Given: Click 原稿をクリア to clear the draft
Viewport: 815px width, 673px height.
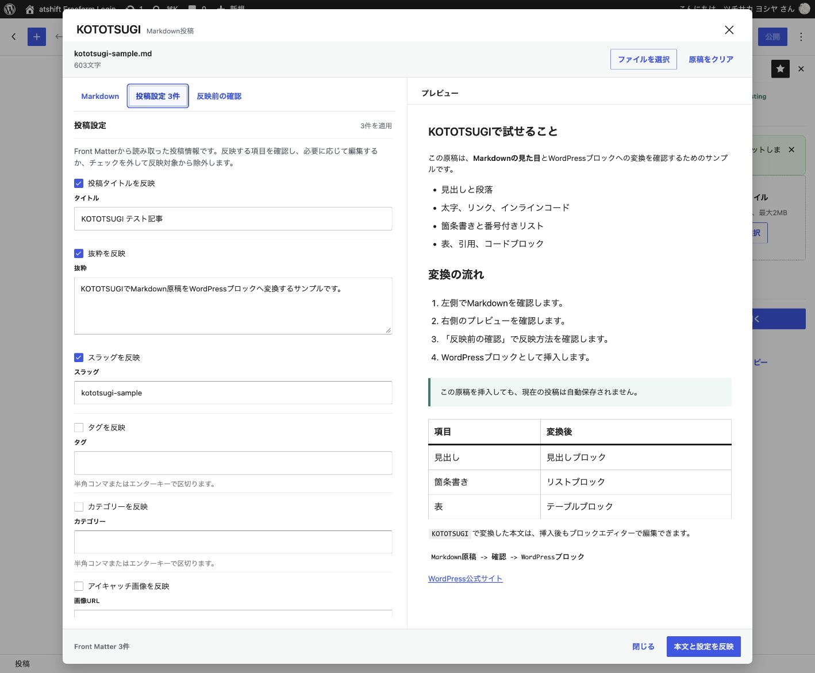Looking at the screenshot, I should [711, 59].
